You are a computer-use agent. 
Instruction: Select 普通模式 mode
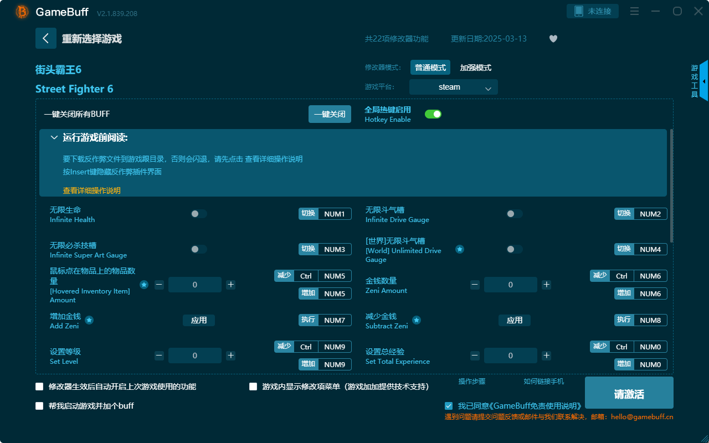click(430, 67)
